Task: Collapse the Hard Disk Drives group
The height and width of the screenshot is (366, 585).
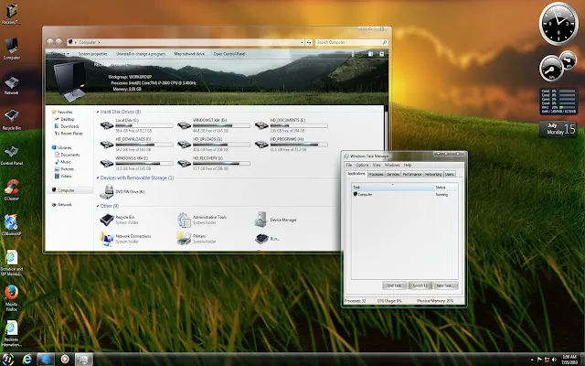Action: coord(98,112)
